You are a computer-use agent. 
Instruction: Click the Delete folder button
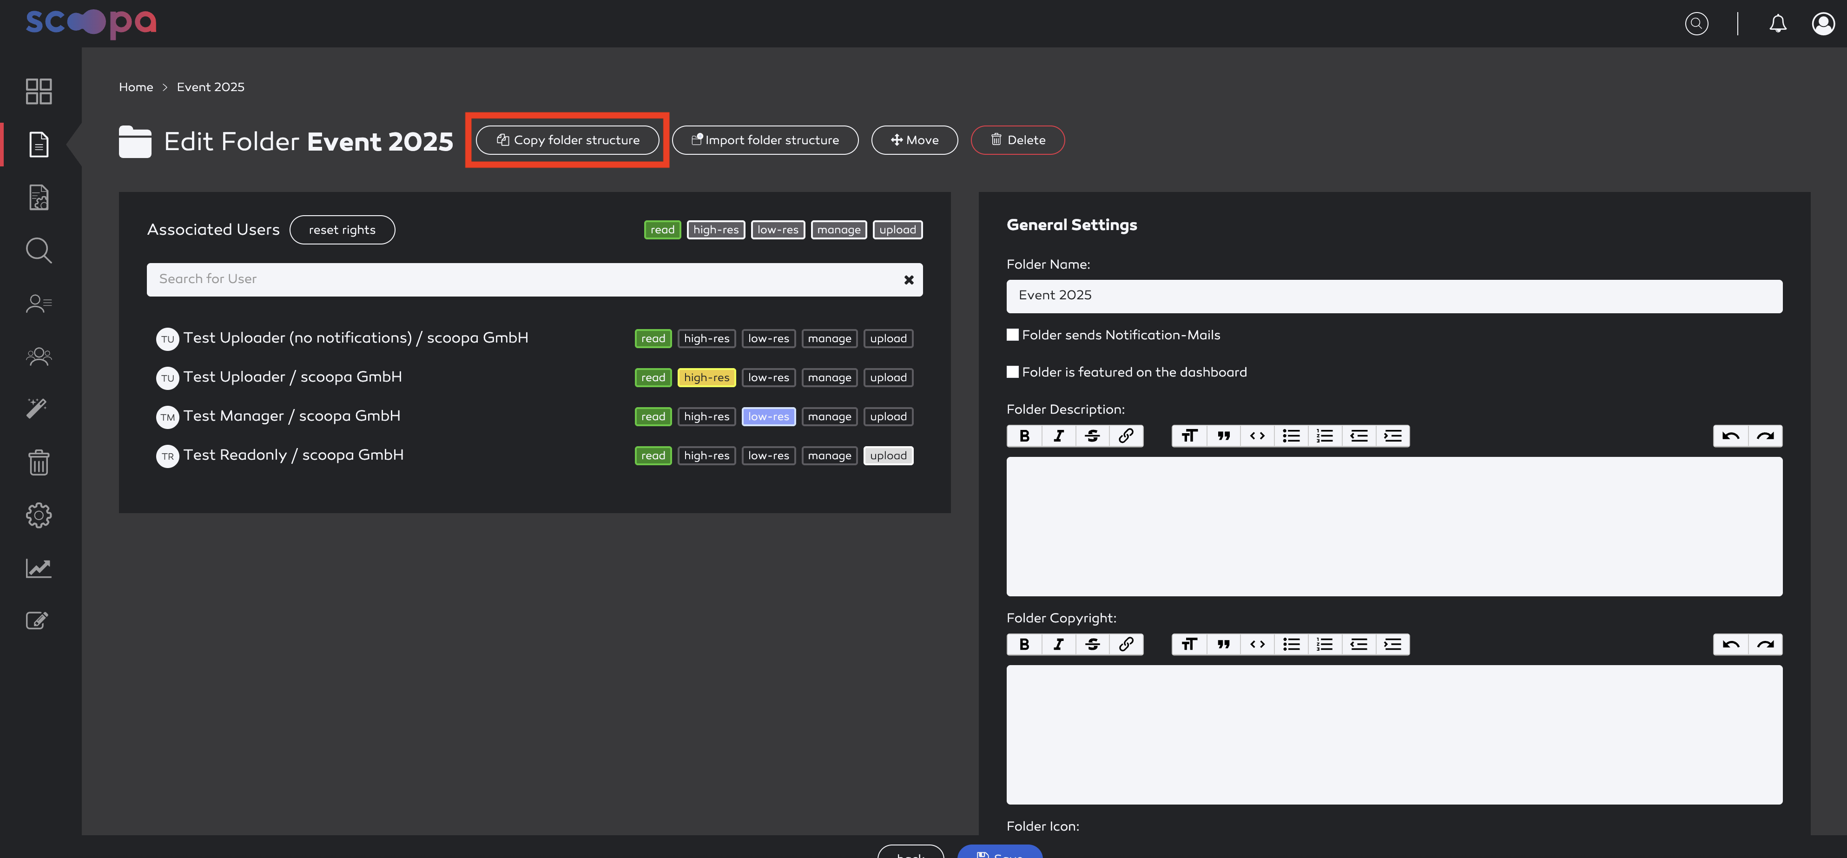click(x=1017, y=140)
